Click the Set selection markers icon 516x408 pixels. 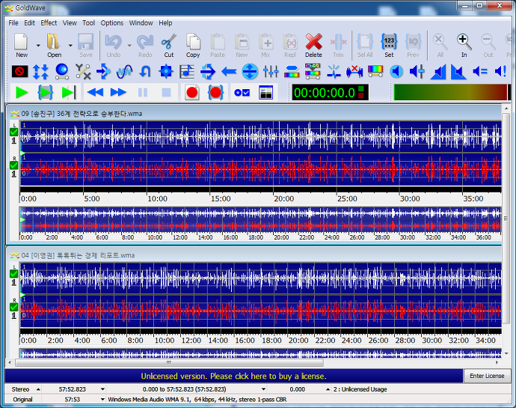click(x=389, y=45)
